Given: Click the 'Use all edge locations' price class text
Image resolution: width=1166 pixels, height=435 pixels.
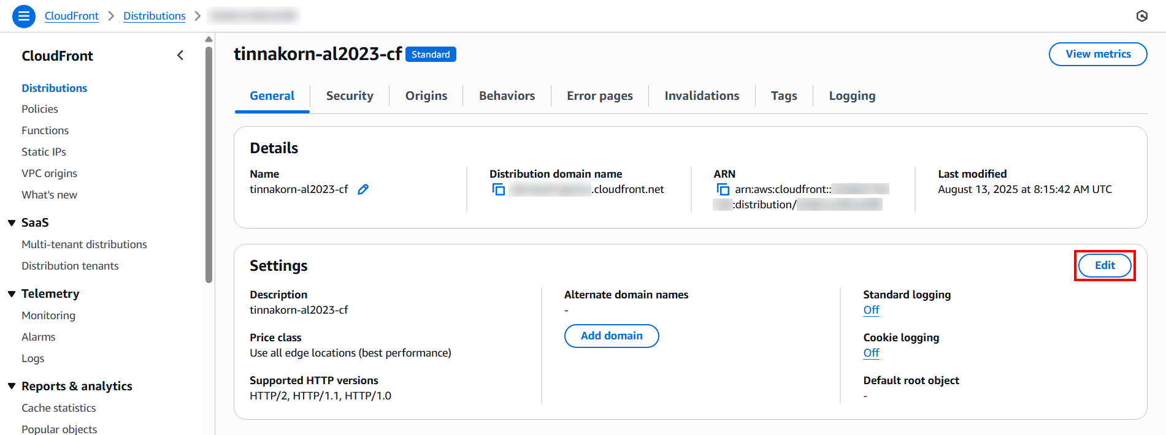Looking at the screenshot, I should coord(350,353).
